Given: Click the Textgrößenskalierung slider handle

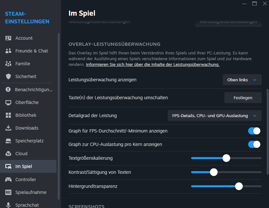Looking at the screenshot, I should [x=226, y=158].
